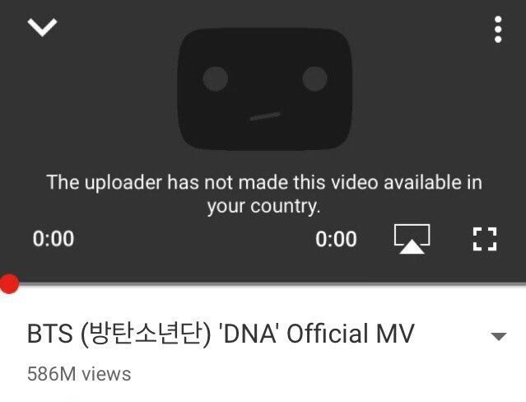Click the sad face error icon
Screen dimensions: 526x402
click(x=265, y=89)
